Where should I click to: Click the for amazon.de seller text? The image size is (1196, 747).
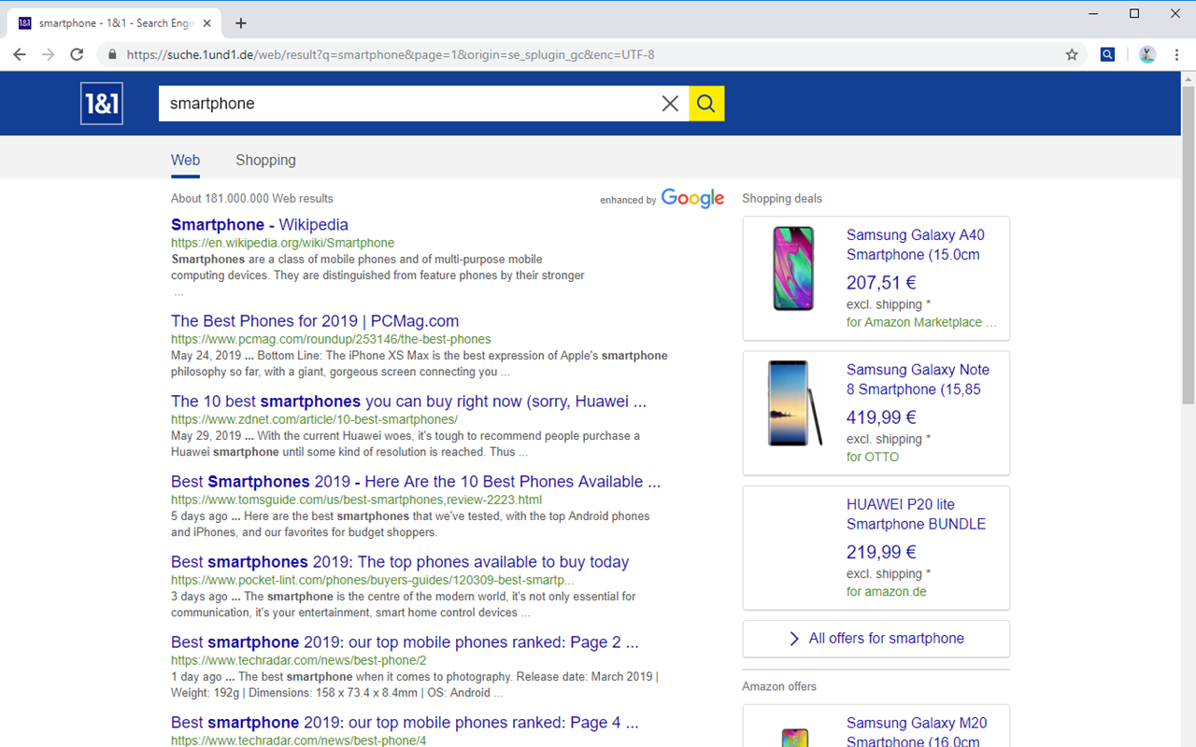pos(887,591)
